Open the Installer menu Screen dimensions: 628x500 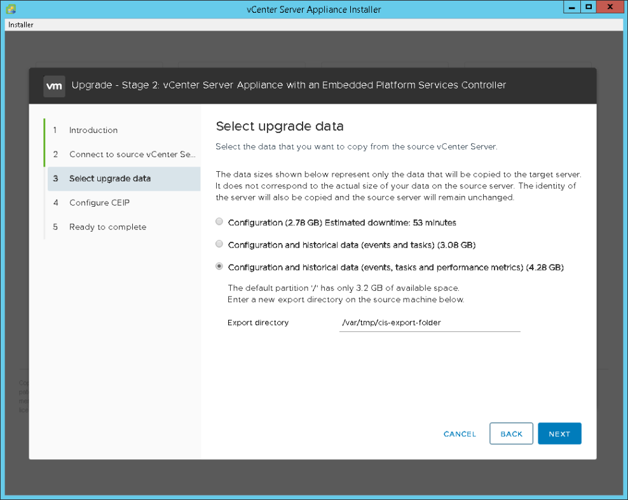pyautogui.click(x=21, y=25)
